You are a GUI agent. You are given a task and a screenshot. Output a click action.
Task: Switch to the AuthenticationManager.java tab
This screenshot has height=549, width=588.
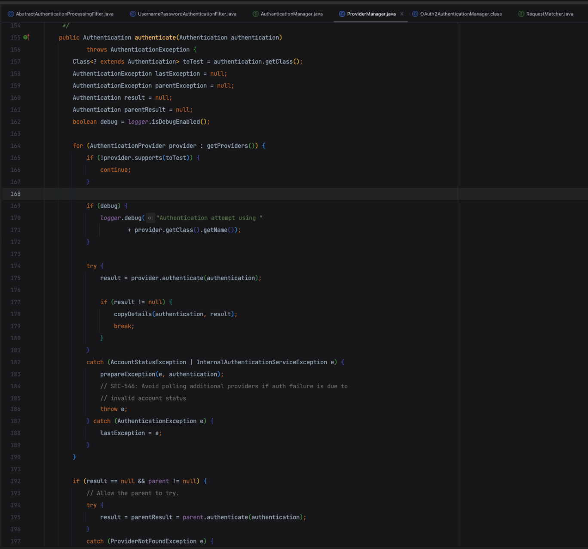click(291, 14)
